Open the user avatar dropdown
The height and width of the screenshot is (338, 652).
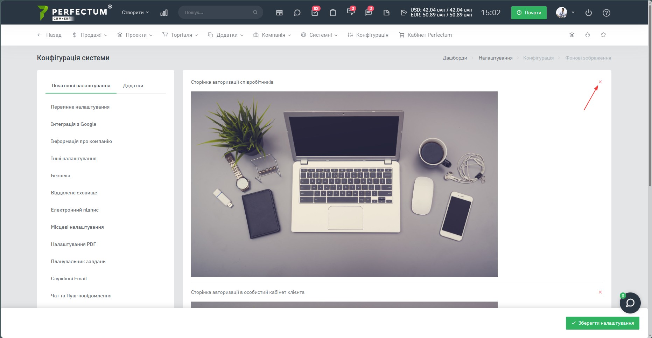click(x=565, y=13)
